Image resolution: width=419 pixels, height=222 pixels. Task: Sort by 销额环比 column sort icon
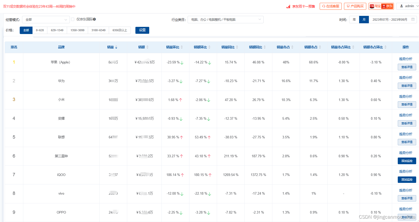pyautogui.click(x=209, y=47)
